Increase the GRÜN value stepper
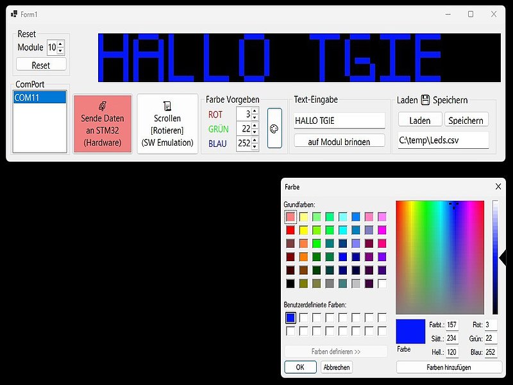The height and width of the screenshot is (385, 513). click(x=255, y=125)
